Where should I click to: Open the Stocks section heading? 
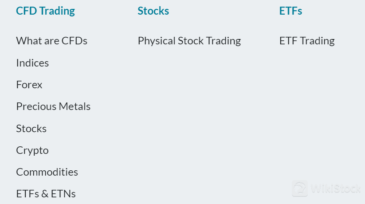[153, 11]
